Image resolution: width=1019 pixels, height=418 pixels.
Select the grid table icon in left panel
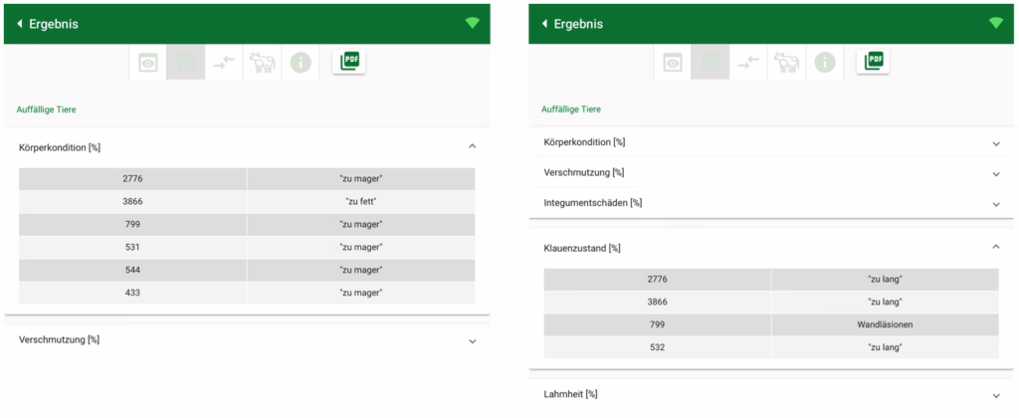click(x=186, y=63)
